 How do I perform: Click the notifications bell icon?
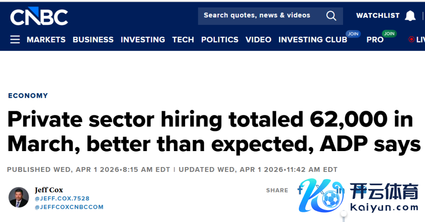410,16
